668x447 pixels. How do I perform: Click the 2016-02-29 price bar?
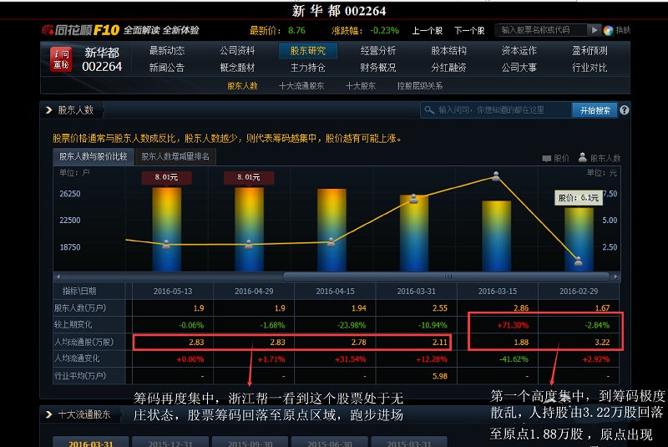point(579,240)
